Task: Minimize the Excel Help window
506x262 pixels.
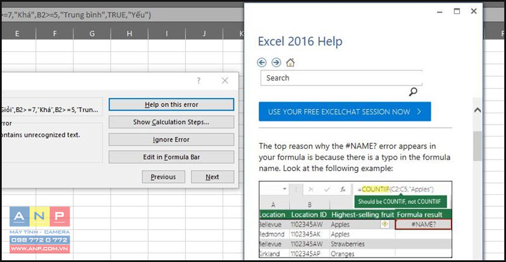Action: click(440, 11)
